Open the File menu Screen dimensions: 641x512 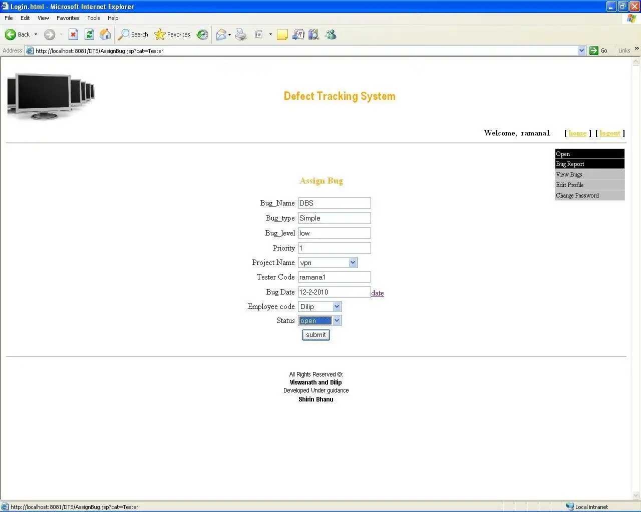click(x=9, y=18)
